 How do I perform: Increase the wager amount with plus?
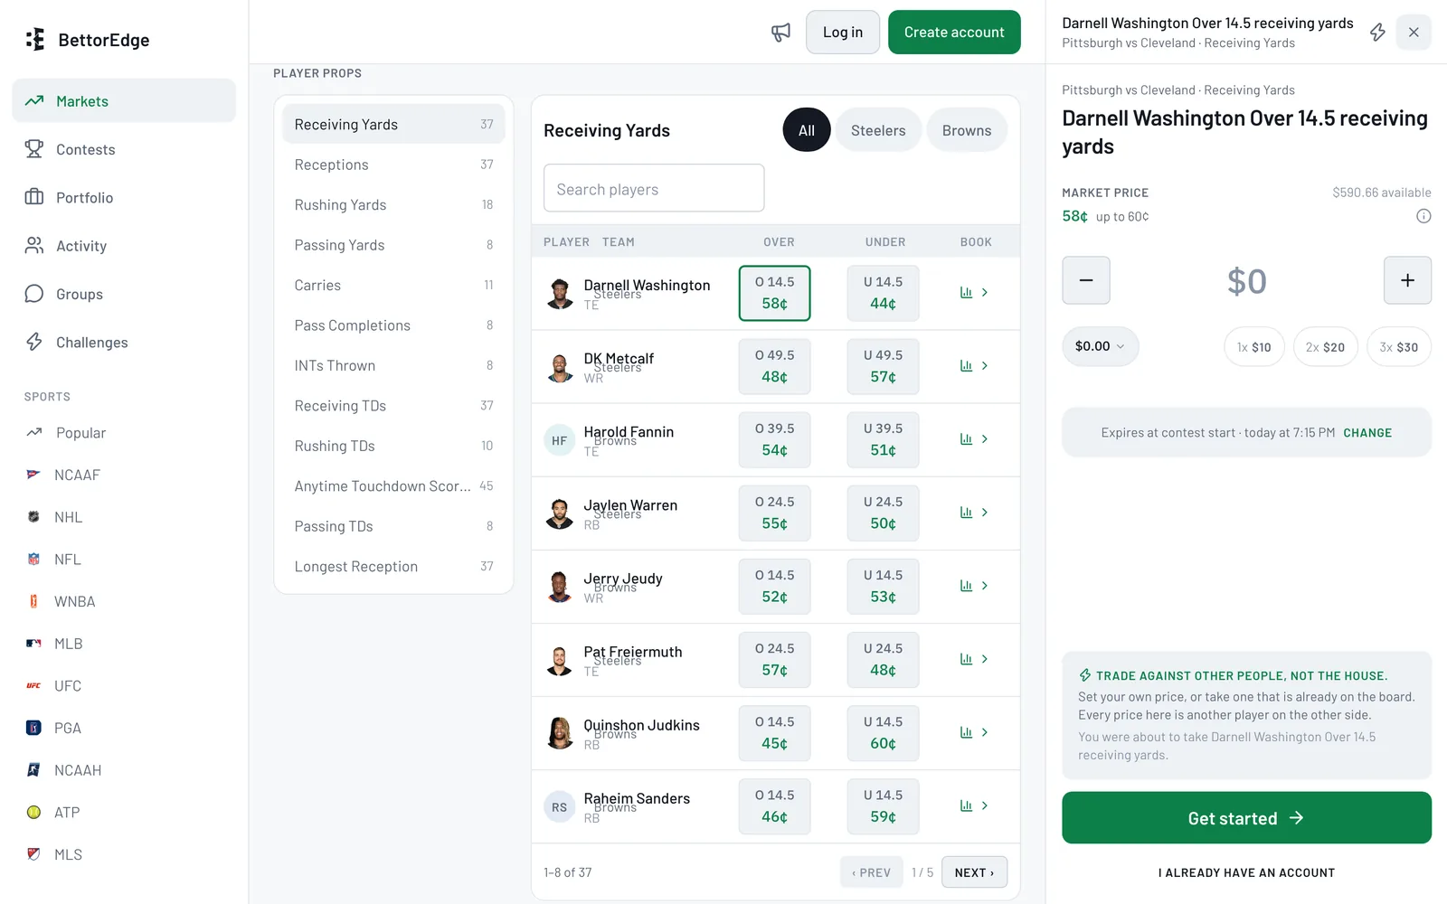point(1407,280)
